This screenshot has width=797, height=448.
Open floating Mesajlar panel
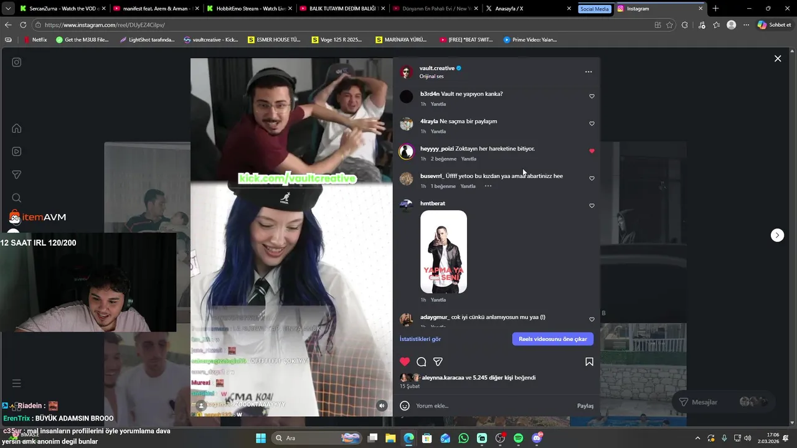(x=724, y=402)
